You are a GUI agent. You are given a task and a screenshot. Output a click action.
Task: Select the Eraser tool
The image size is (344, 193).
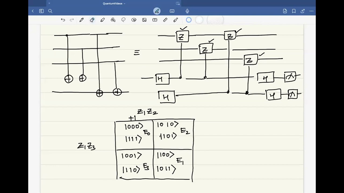92,20
